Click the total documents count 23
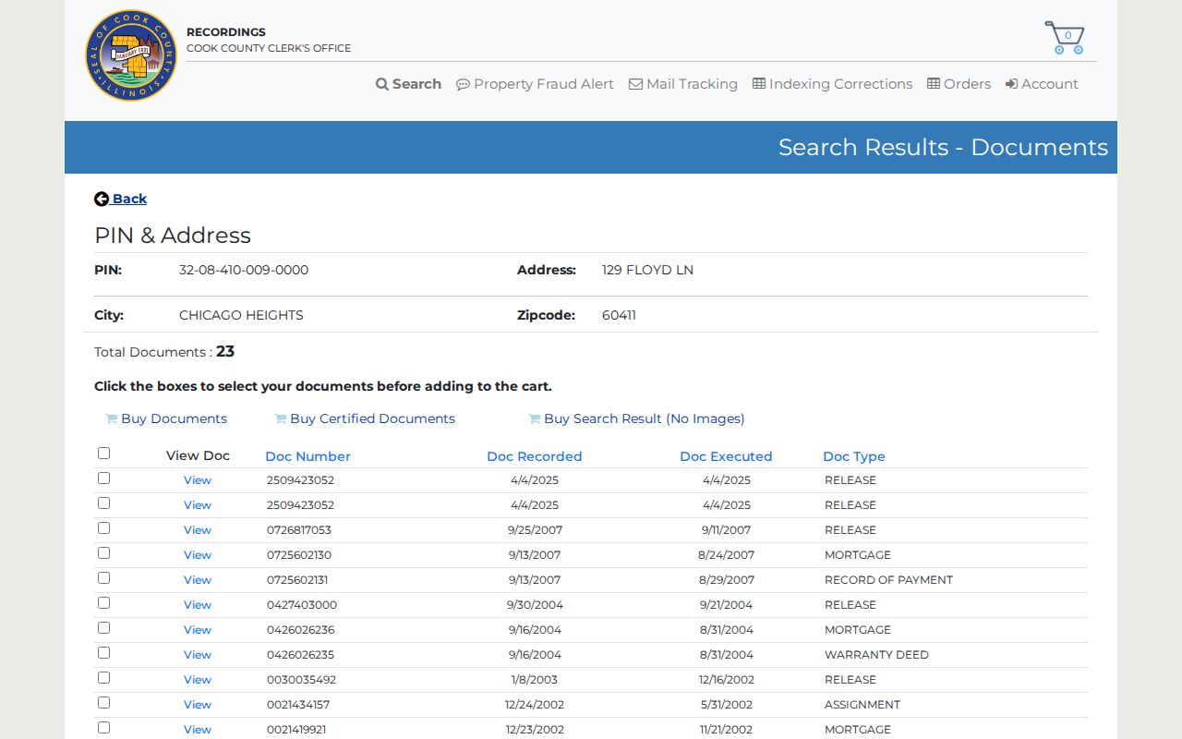Screen dimensions: 1182x739 (x=225, y=351)
